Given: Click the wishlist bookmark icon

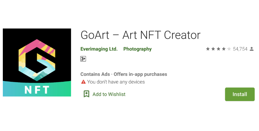Looking at the screenshot, I should [86, 94].
